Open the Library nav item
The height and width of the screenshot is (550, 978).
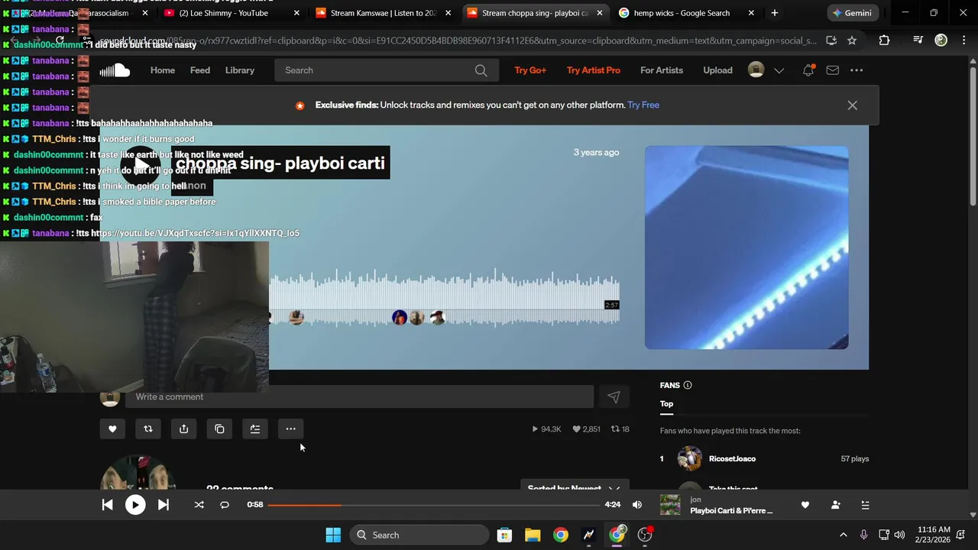(x=240, y=70)
